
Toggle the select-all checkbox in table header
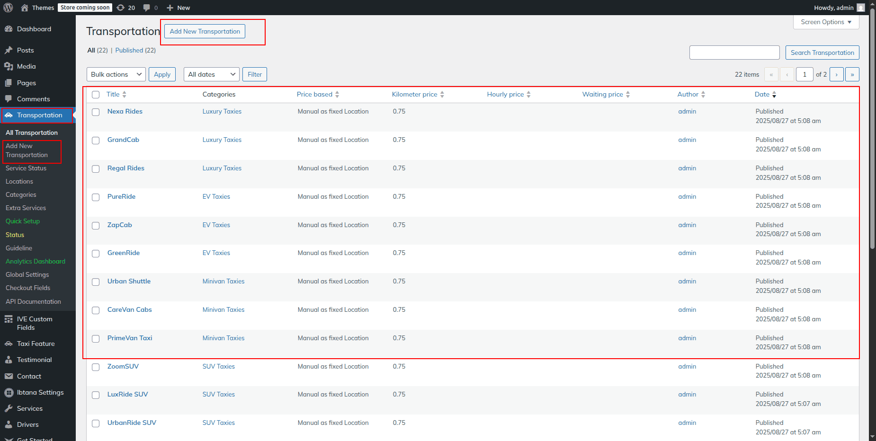click(96, 95)
